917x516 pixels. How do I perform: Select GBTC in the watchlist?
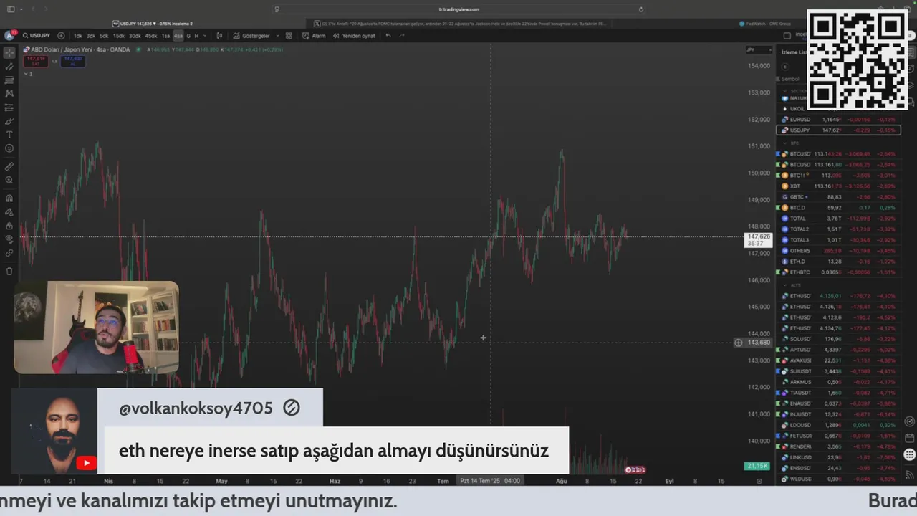(838, 197)
